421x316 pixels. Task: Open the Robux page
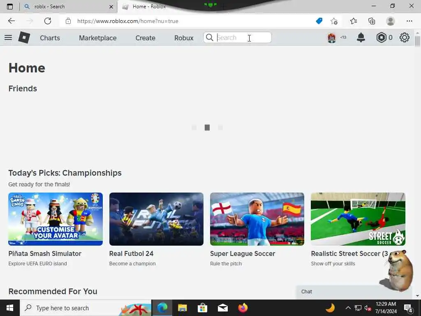(x=184, y=38)
